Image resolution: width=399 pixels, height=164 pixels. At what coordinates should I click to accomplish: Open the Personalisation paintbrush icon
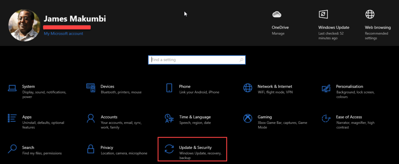(x=326, y=88)
